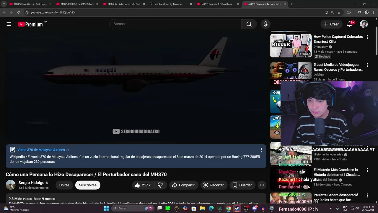Image resolution: width=378 pixels, height=213 pixels.
Task: Open options for Cicada mystery video
Action: (367, 170)
